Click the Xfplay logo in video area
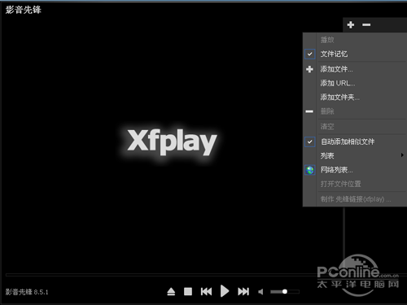Viewport: 407px width, 305px height. pos(172,142)
